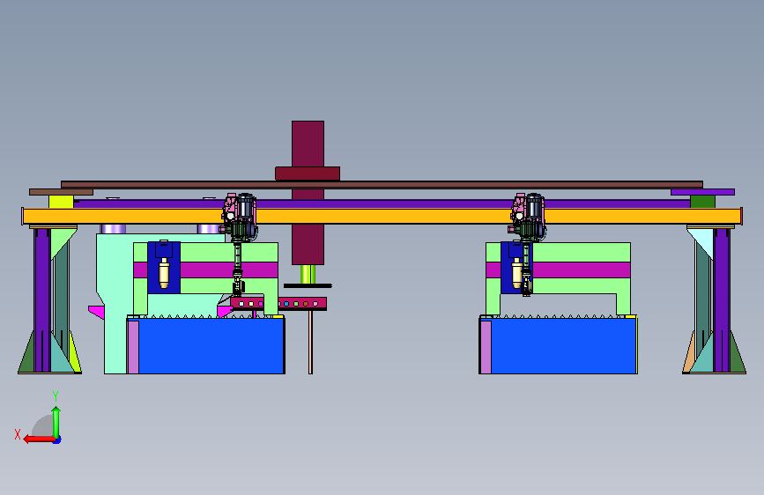This screenshot has width=764, height=495.
Task: Select the pink side panel of the right blue box
Action: [x=486, y=346]
